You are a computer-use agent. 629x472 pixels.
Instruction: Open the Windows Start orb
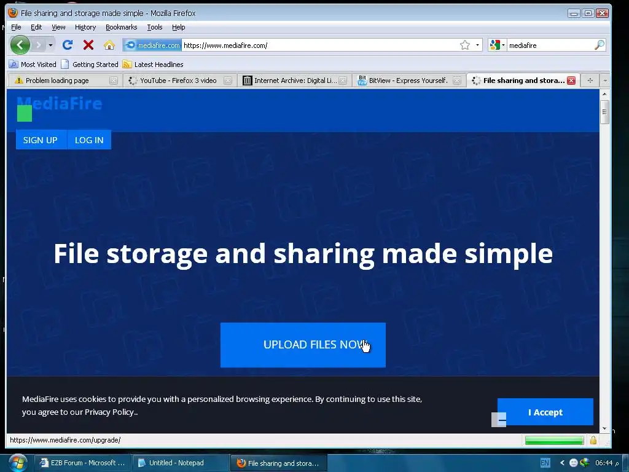(17, 463)
